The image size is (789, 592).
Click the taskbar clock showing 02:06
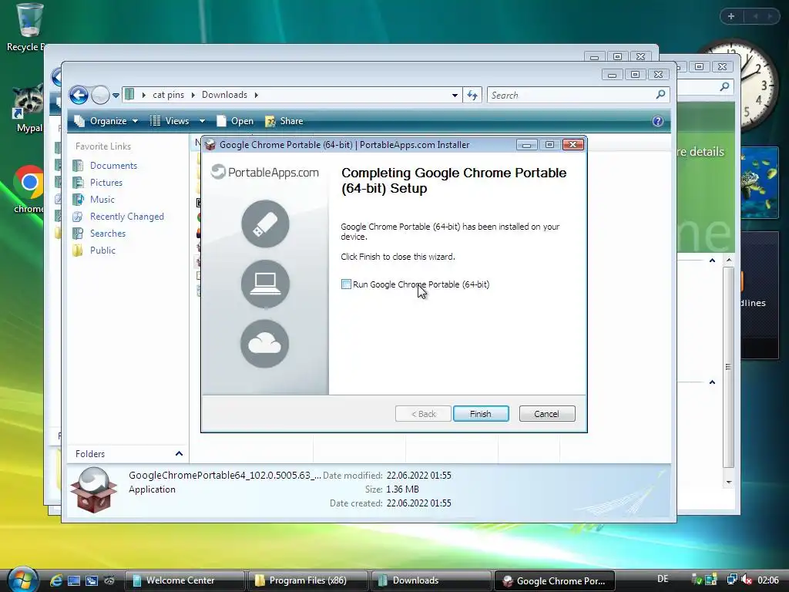768,580
